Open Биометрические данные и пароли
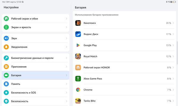The height and width of the screenshot is (106, 178). (x=36, y=58)
